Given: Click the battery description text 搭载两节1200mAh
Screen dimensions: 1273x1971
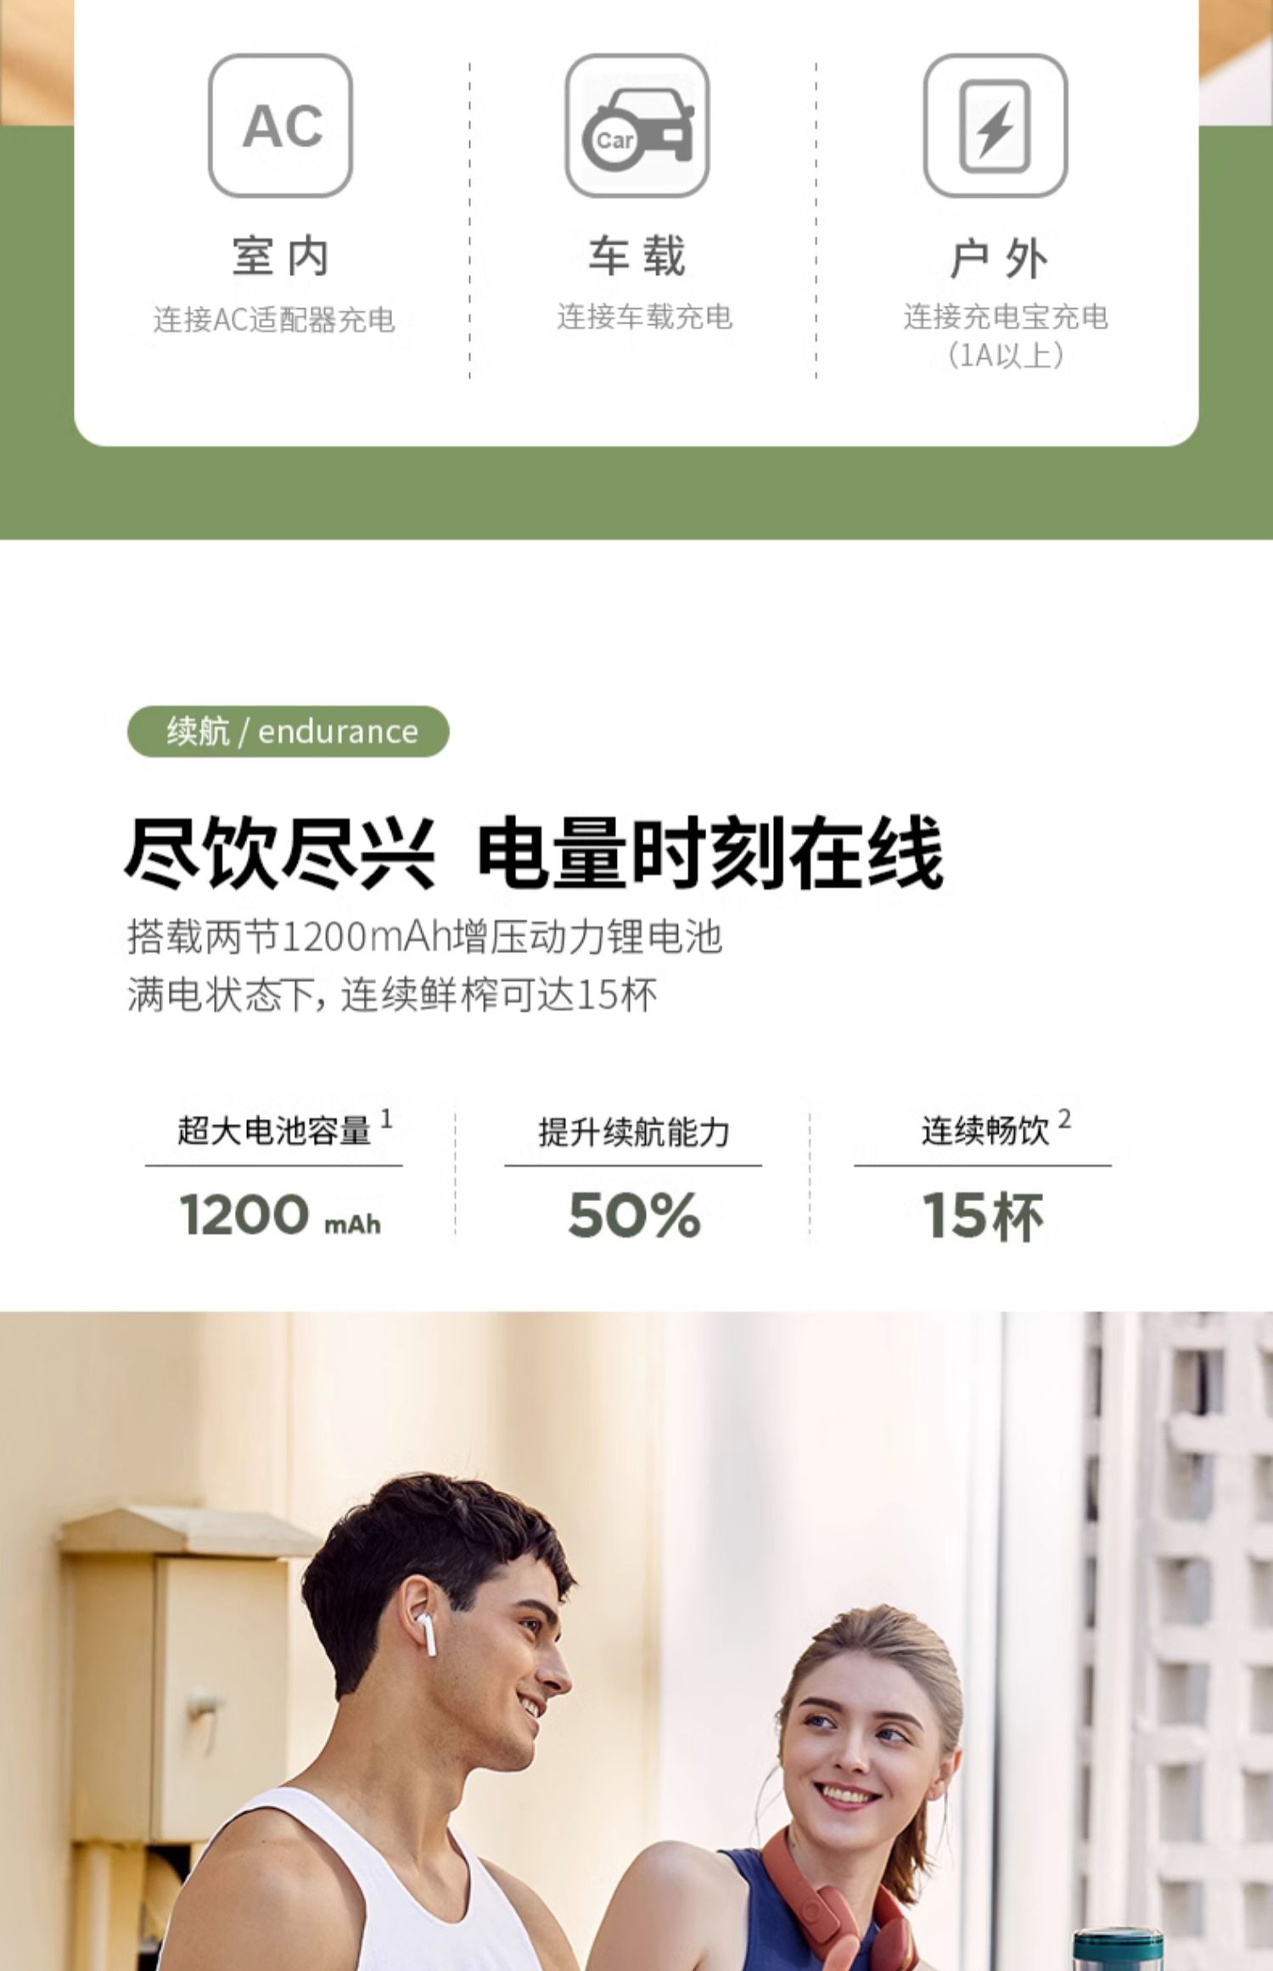Looking at the screenshot, I should click(289, 937).
